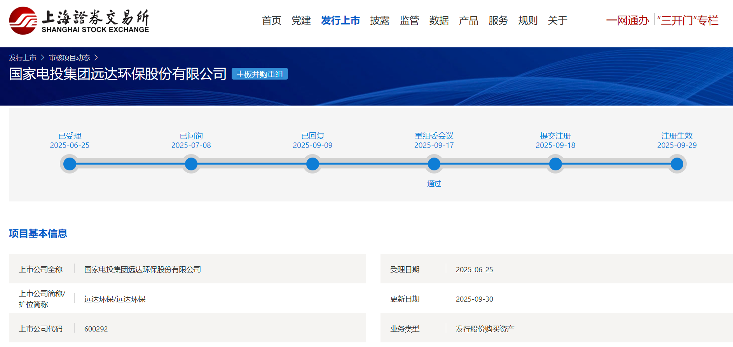Screen dimensions: 733x347
Task: Click the 业务类型 field label
Action: 405,329
